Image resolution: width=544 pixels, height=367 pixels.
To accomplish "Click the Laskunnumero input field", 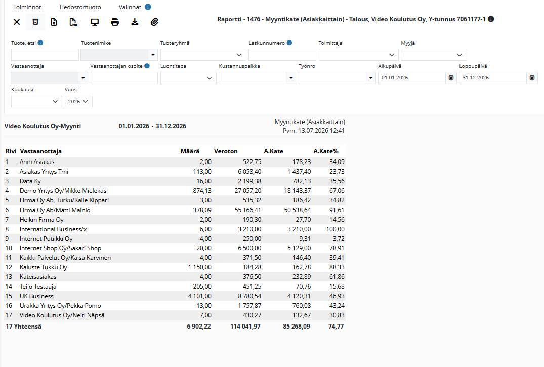I will [282, 55].
